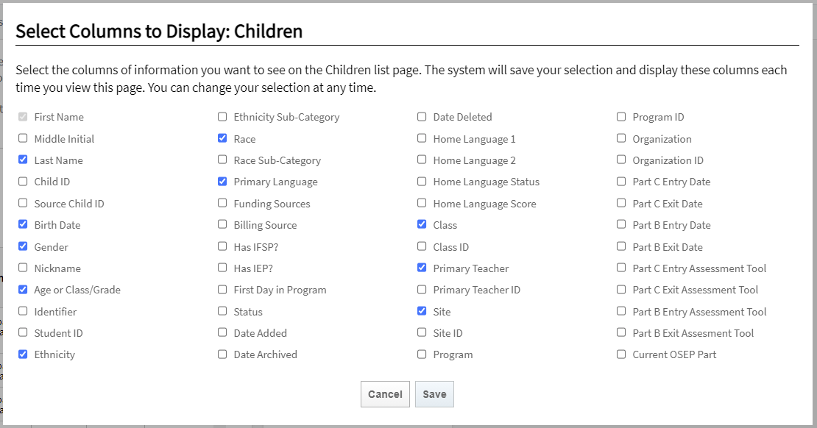The width and height of the screenshot is (817, 428).
Task: Click the Cancel button
Action: pos(385,394)
